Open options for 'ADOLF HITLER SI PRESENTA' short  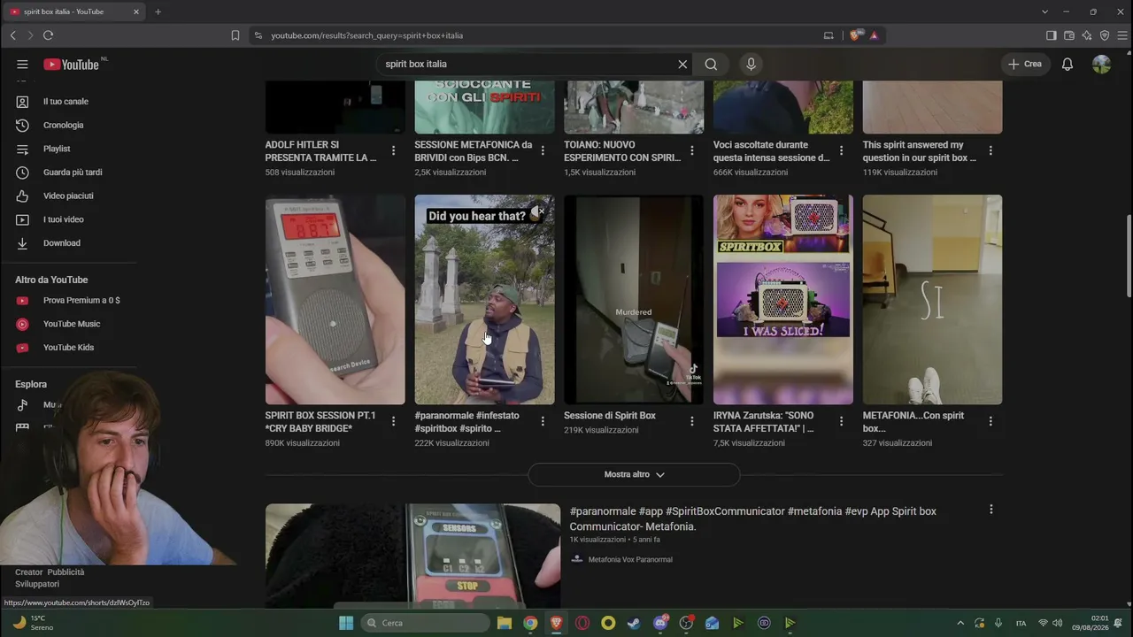click(x=394, y=150)
